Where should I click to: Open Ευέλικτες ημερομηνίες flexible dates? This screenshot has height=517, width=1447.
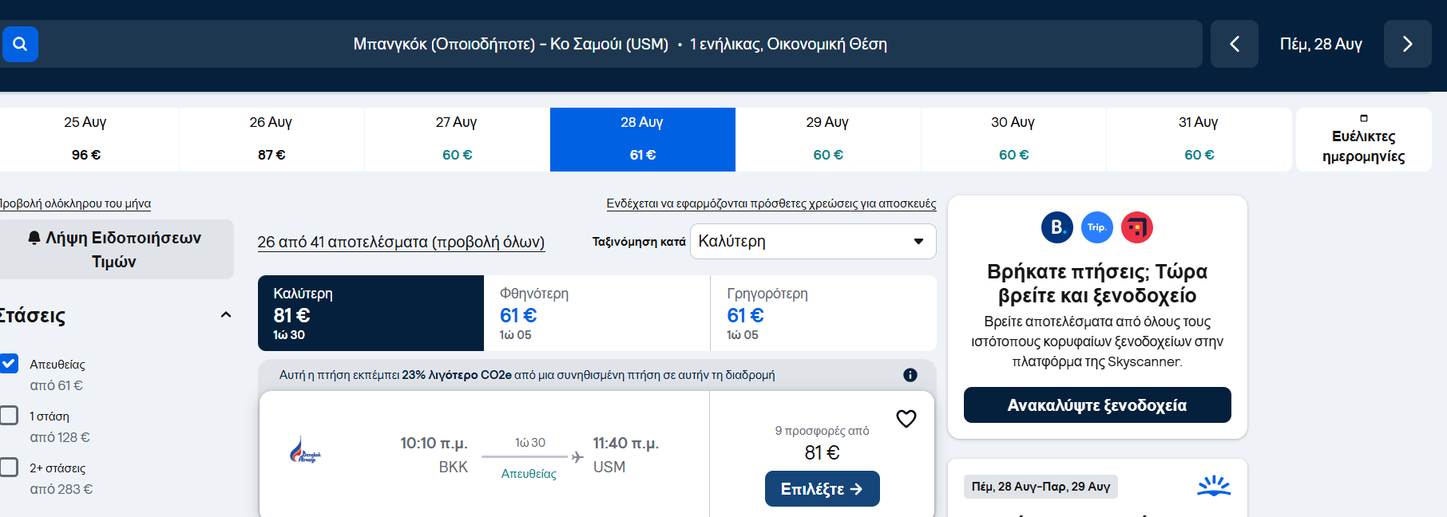pyautogui.click(x=1363, y=139)
